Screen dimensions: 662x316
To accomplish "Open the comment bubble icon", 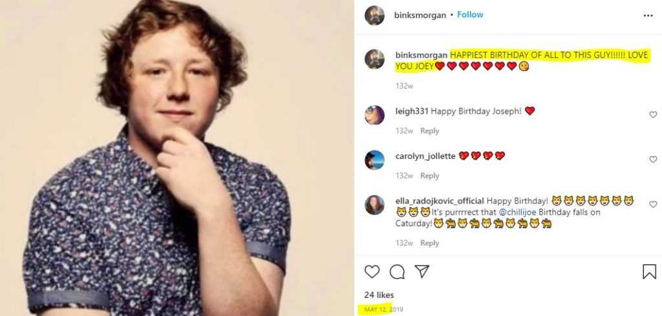I will tap(397, 271).
